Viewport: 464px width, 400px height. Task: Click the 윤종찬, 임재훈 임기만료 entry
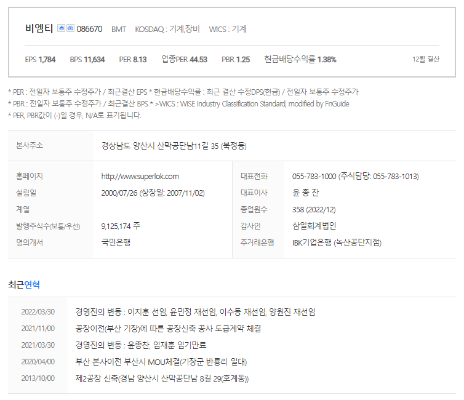tap(141, 345)
